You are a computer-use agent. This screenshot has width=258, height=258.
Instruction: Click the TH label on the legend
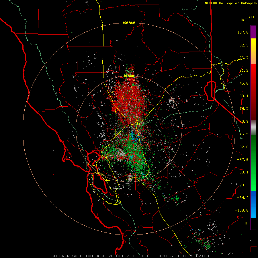tap(246, 223)
